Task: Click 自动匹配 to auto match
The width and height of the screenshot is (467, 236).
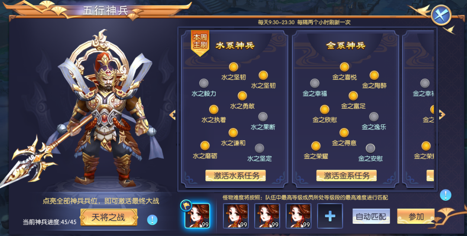Action: [x=371, y=217]
